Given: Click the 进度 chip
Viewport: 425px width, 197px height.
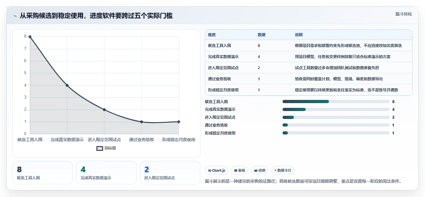Looking at the screenshot, I should [x=260, y=170].
